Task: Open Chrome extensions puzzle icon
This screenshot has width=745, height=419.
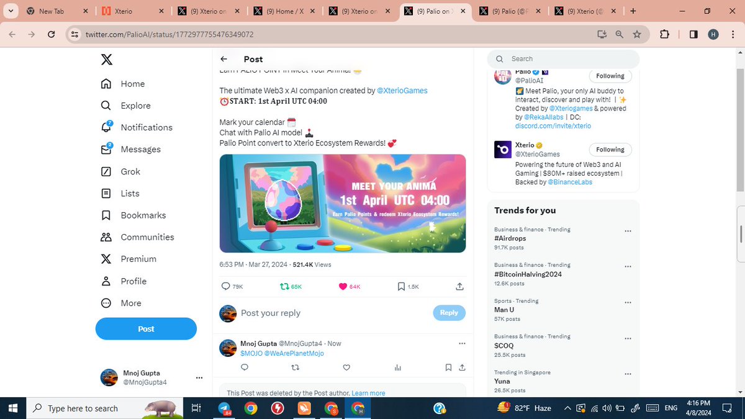Action: pyautogui.click(x=664, y=34)
